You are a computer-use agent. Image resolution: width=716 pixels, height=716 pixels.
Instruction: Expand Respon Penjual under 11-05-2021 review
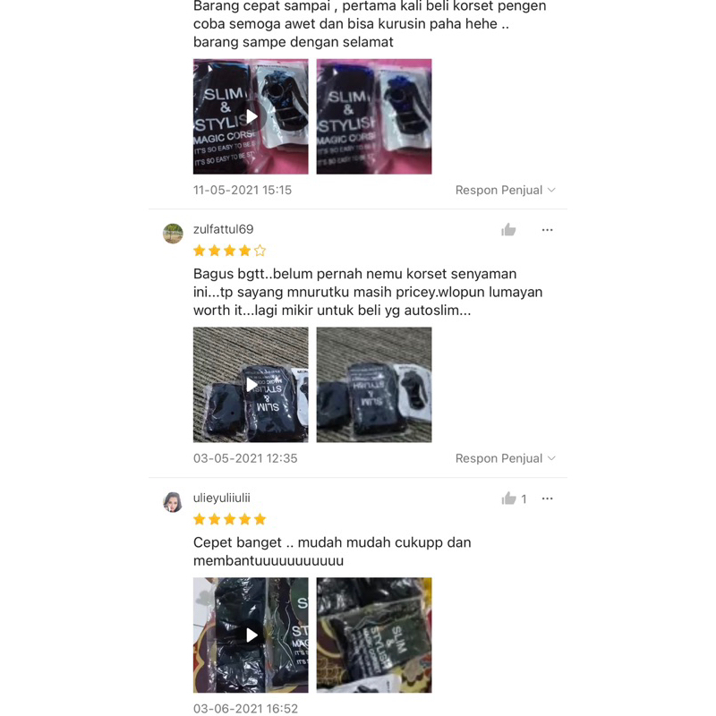[505, 190]
